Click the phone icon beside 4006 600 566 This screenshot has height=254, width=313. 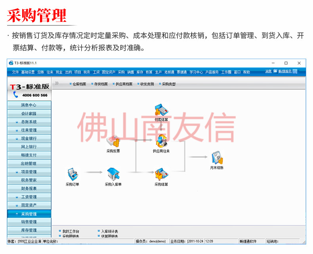coord(15,95)
